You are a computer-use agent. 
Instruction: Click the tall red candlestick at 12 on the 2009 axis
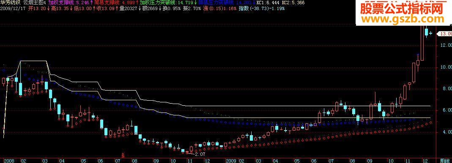click(422, 43)
